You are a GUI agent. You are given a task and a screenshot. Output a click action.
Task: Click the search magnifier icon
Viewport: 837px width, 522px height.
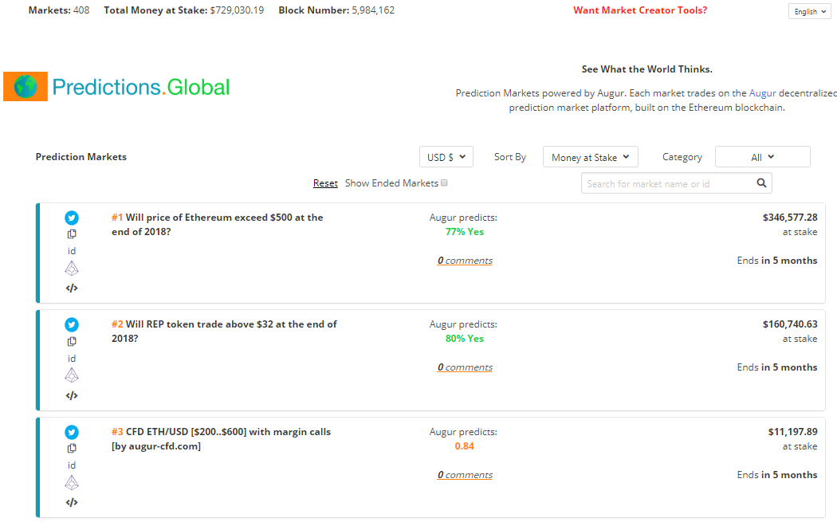[x=762, y=183]
